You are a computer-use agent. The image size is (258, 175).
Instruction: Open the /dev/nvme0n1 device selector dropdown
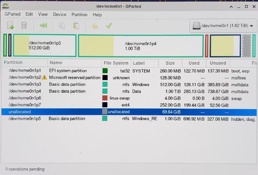(x=223, y=26)
